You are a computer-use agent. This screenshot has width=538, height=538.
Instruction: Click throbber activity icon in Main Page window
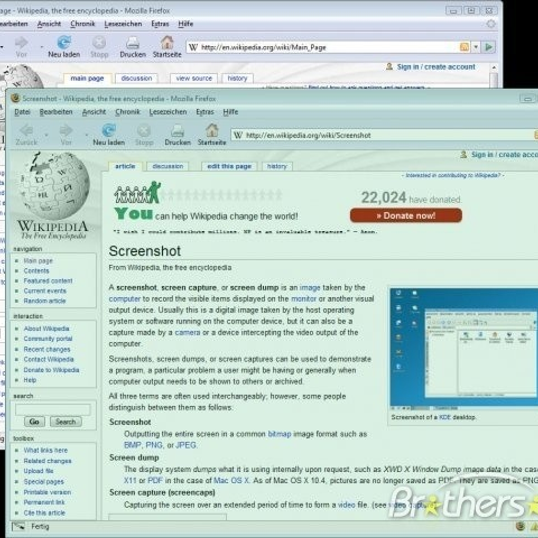(491, 24)
